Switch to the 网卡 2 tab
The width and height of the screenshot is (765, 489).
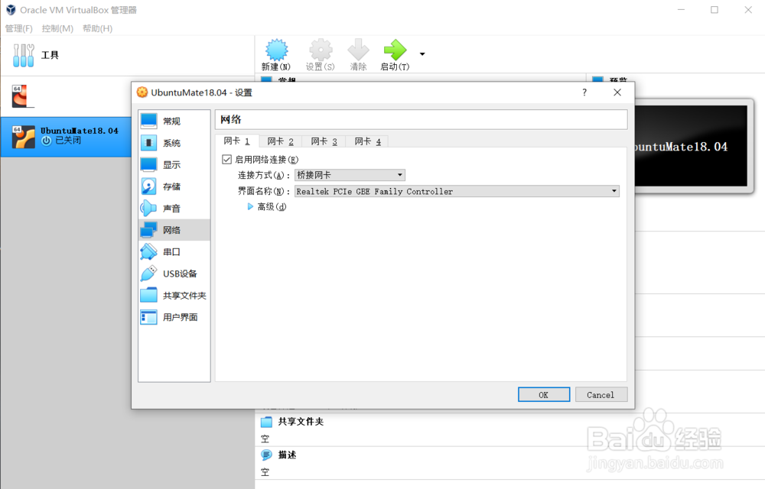[x=281, y=141]
